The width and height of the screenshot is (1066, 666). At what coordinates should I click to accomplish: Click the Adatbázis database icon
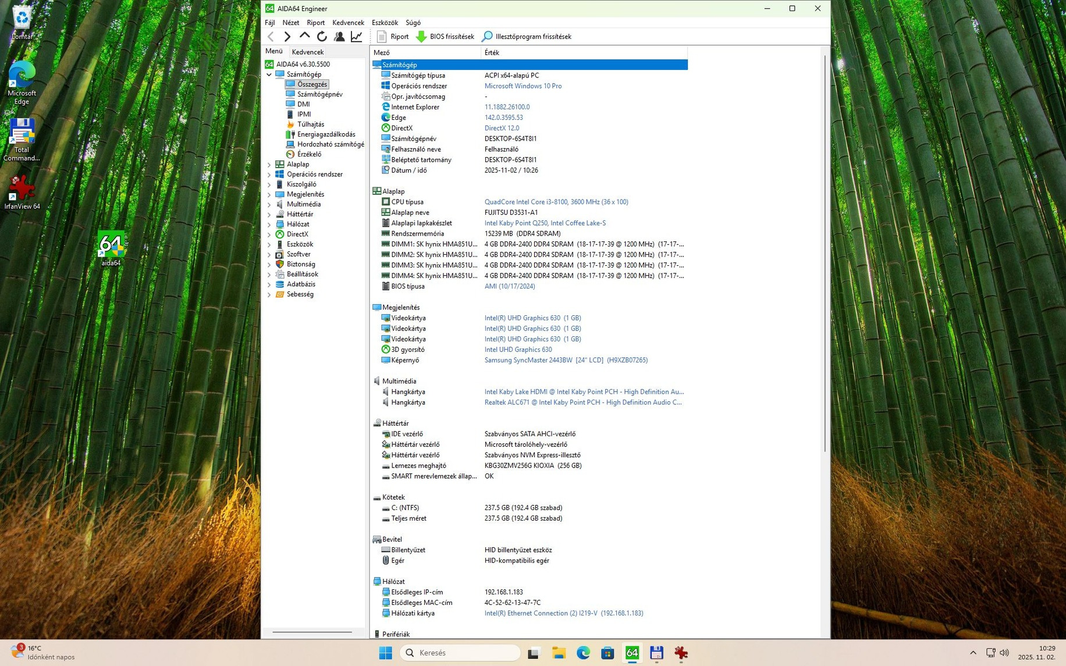280,284
